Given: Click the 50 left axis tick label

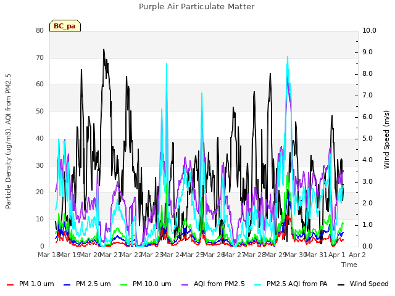Looking at the screenshot, I should tap(39, 111).
